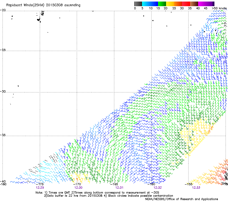Click the '-160' longitude axis label
This screenshot has height=201, width=228.
[151, 184]
